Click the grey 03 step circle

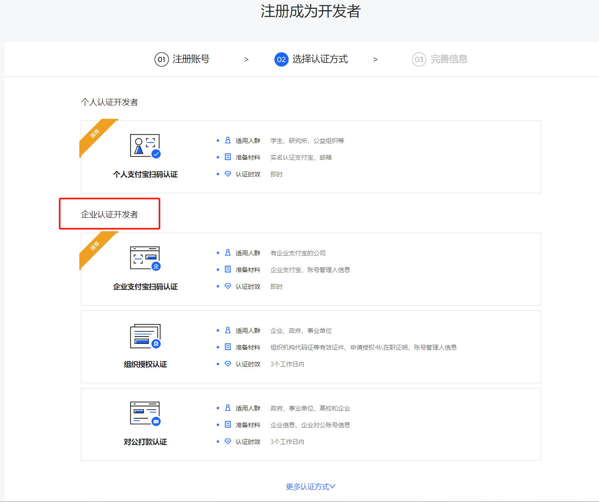tap(419, 60)
